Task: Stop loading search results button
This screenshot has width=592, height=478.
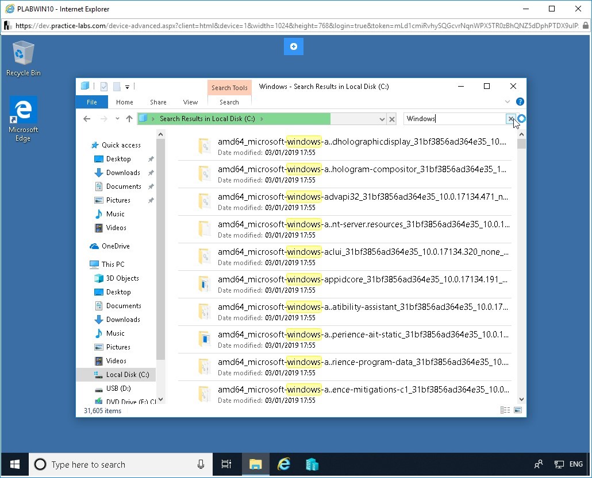Action: (392, 119)
